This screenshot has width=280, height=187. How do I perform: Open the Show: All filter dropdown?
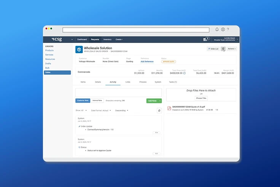tap(81, 111)
